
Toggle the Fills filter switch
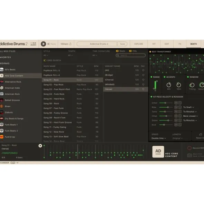click(x=130, y=51)
